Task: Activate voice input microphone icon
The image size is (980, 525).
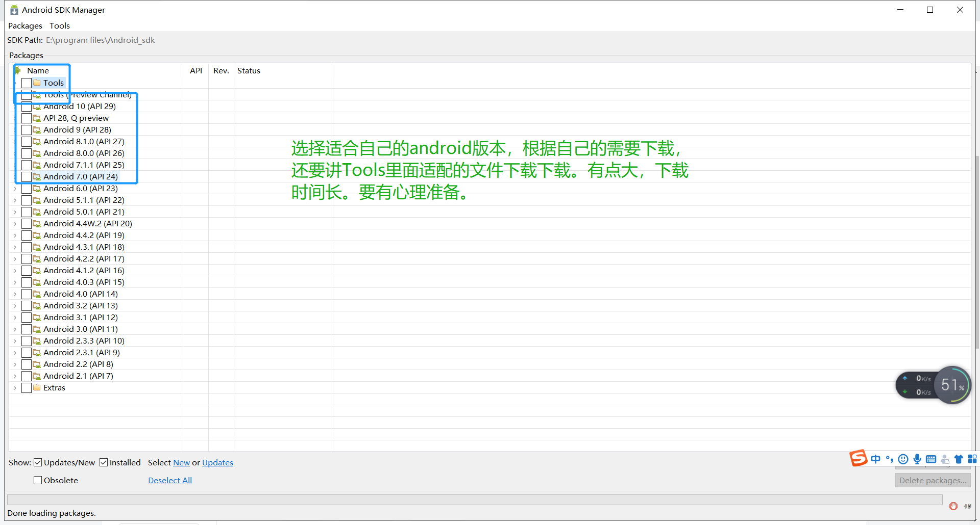Action: (x=917, y=459)
